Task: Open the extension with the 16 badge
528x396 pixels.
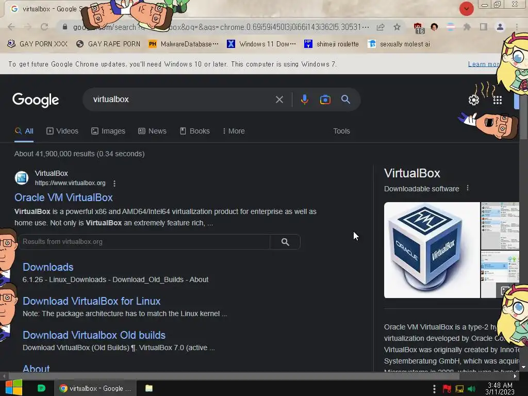Action: point(419,28)
